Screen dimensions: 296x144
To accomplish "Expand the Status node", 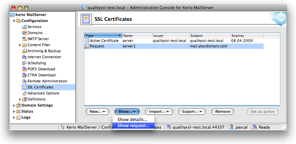I will [x=14, y=111].
